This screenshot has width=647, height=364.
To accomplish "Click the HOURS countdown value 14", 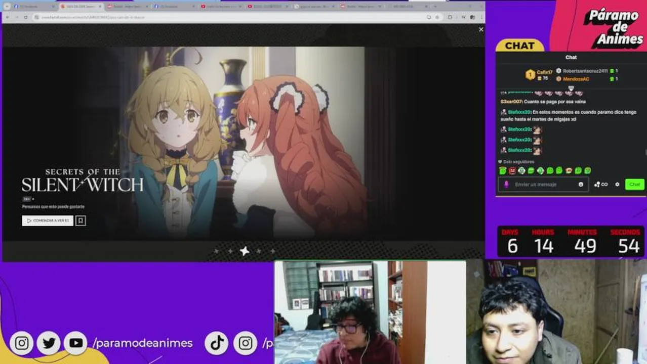I will point(543,246).
